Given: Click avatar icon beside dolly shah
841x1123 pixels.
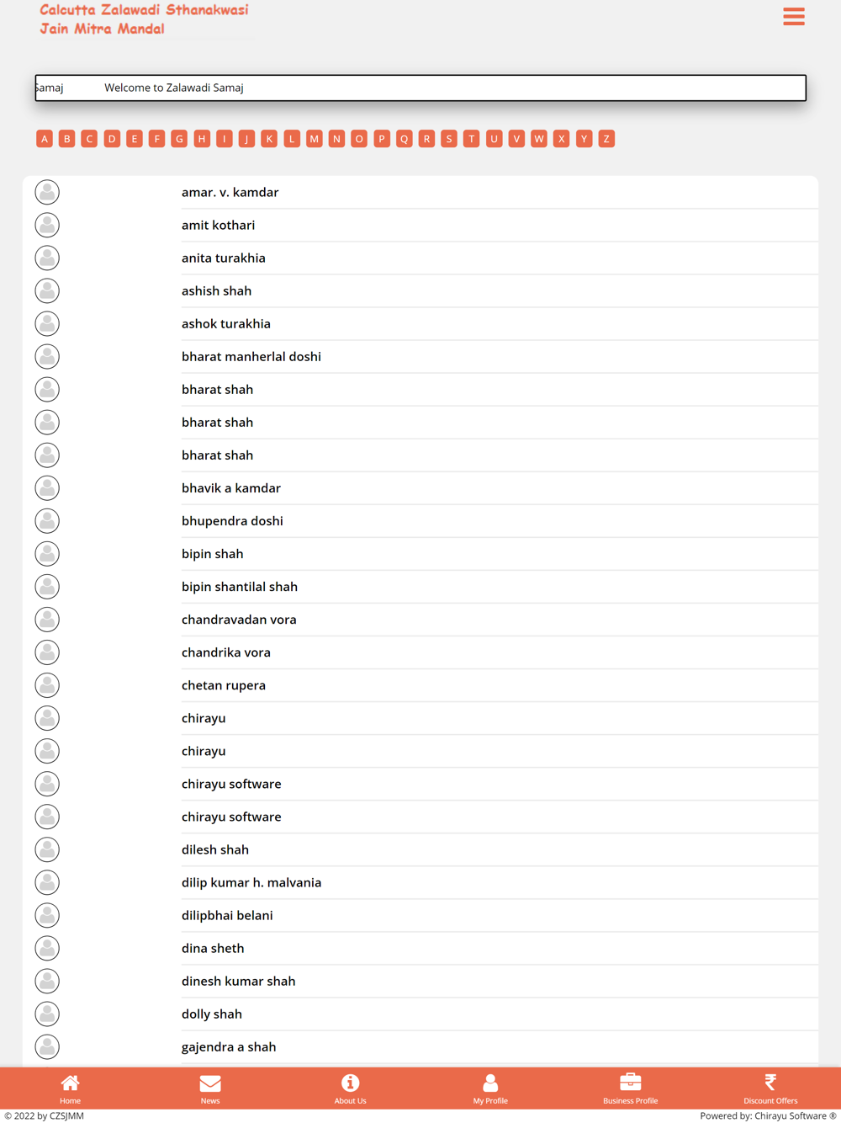Looking at the screenshot, I should click(47, 1014).
